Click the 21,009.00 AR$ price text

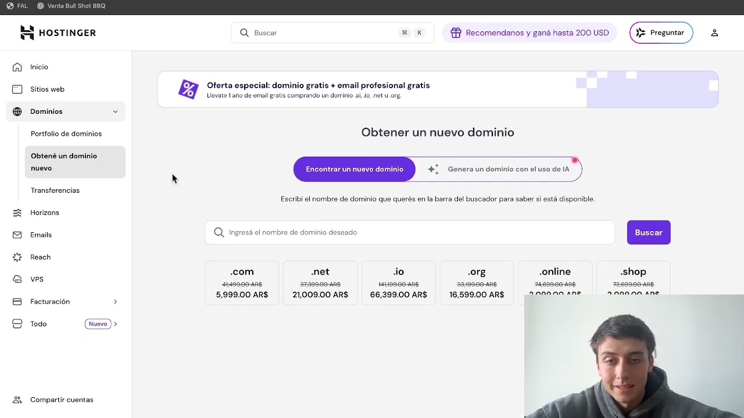tap(320, 295)
